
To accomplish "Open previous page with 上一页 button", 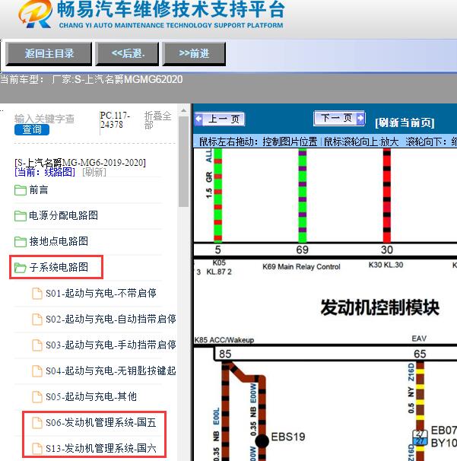I will 220,119.
